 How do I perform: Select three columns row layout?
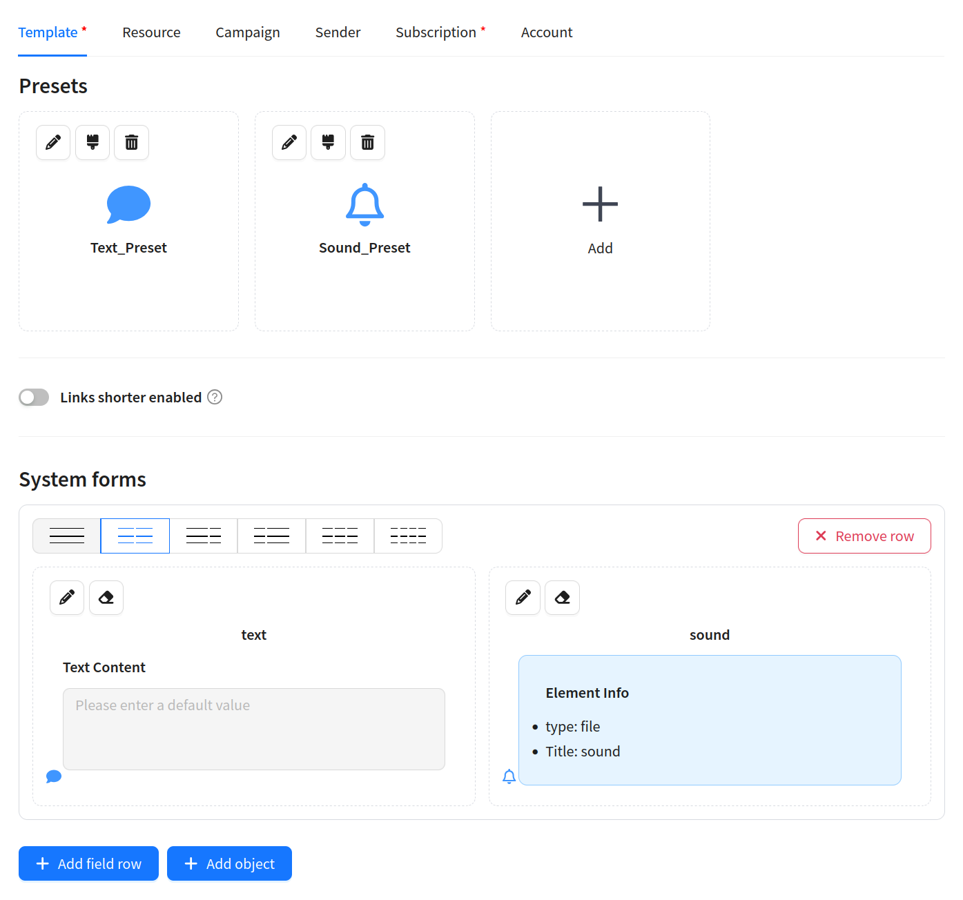(340, 536)
